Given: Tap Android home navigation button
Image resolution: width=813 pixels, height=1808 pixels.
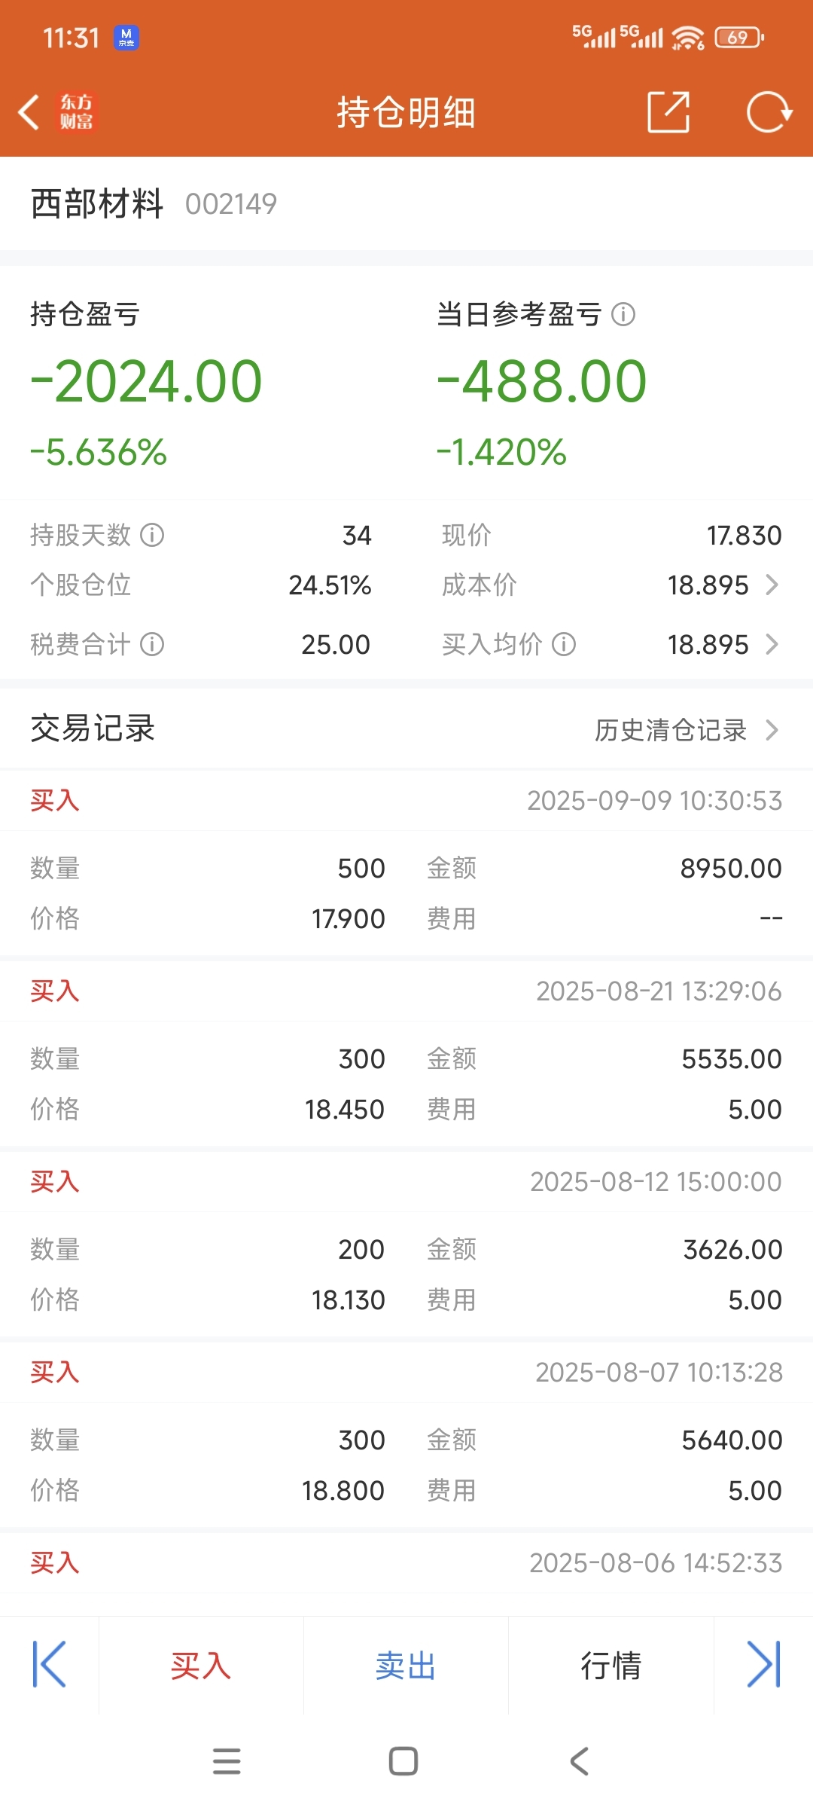Looking at the screenshot, I should (403, 1761).
